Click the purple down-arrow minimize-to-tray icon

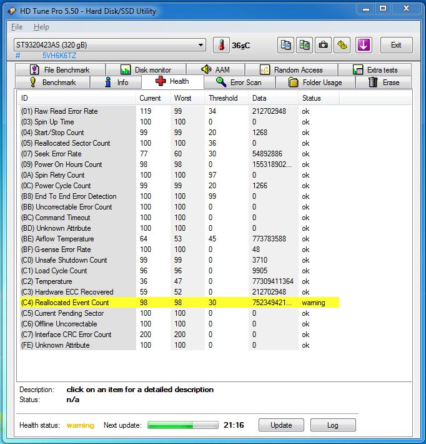point(364,45)
